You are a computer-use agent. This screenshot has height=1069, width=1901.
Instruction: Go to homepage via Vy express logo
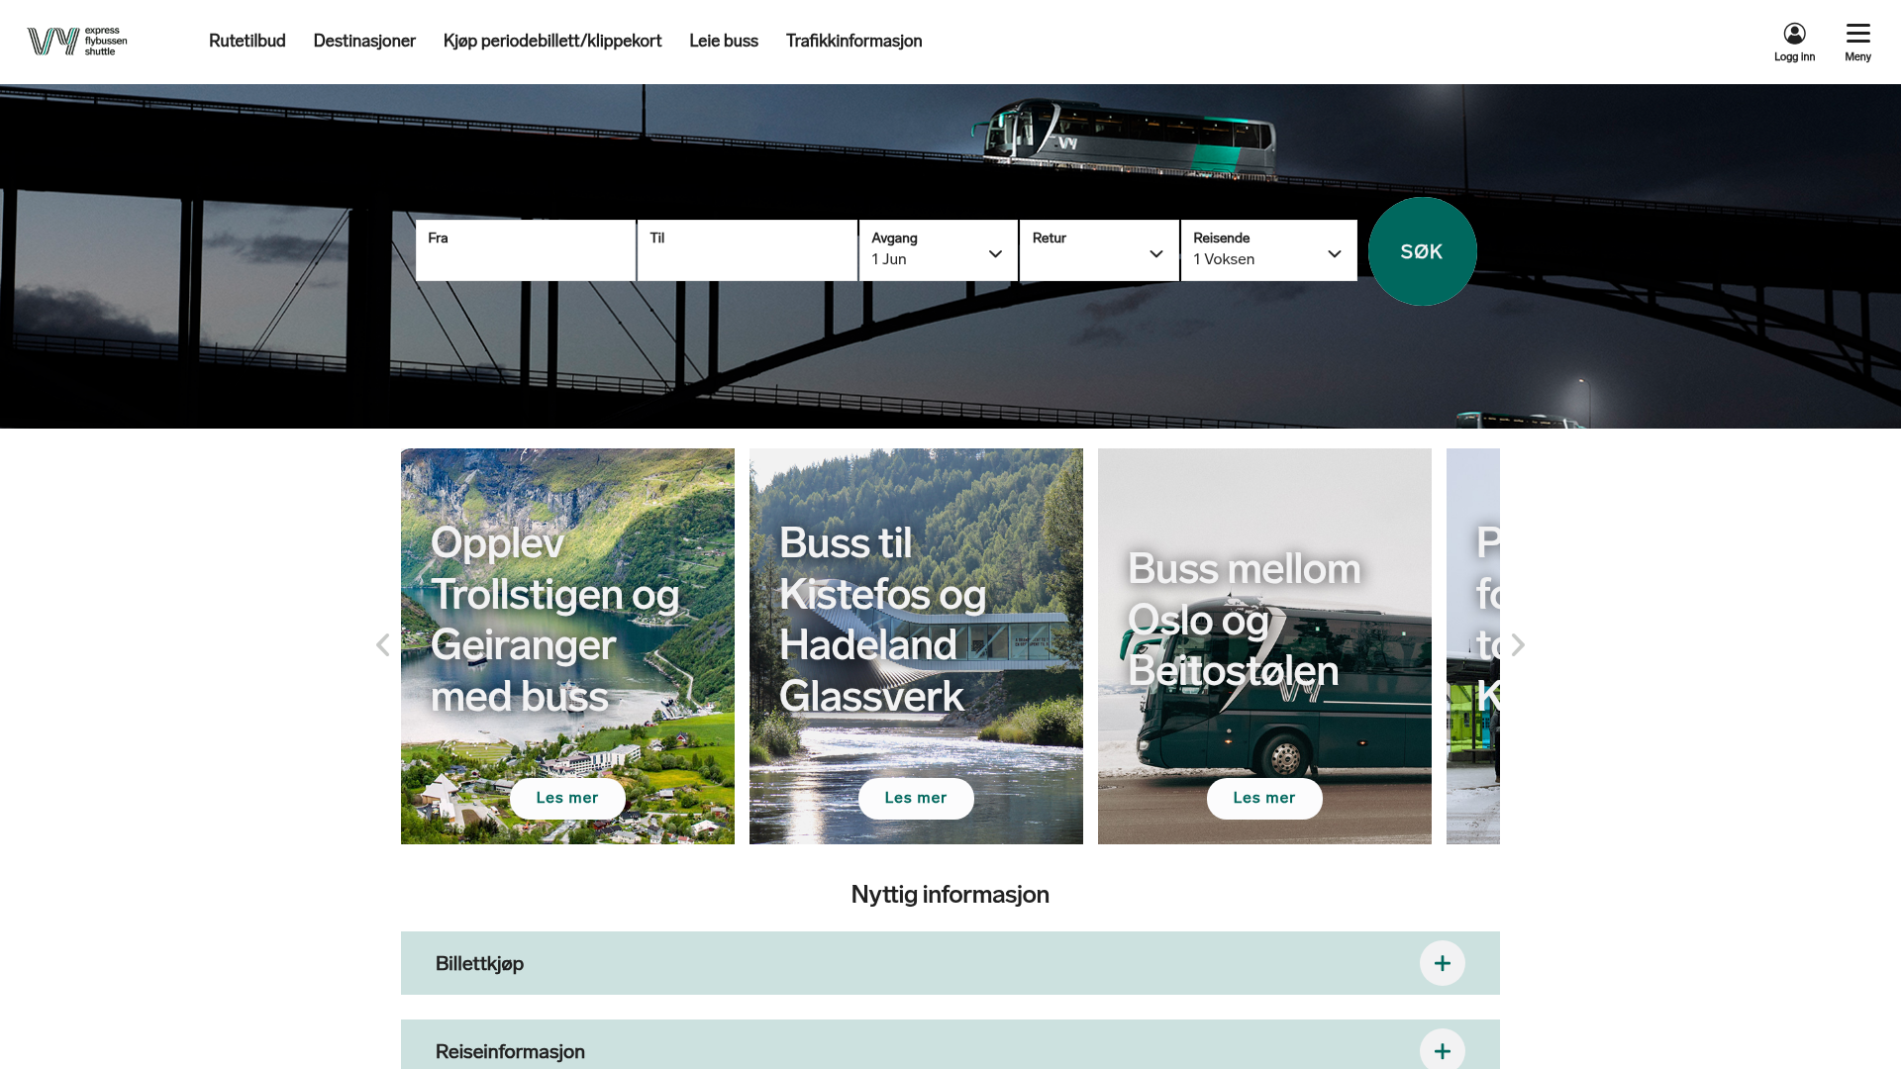[x=77, y=42]
